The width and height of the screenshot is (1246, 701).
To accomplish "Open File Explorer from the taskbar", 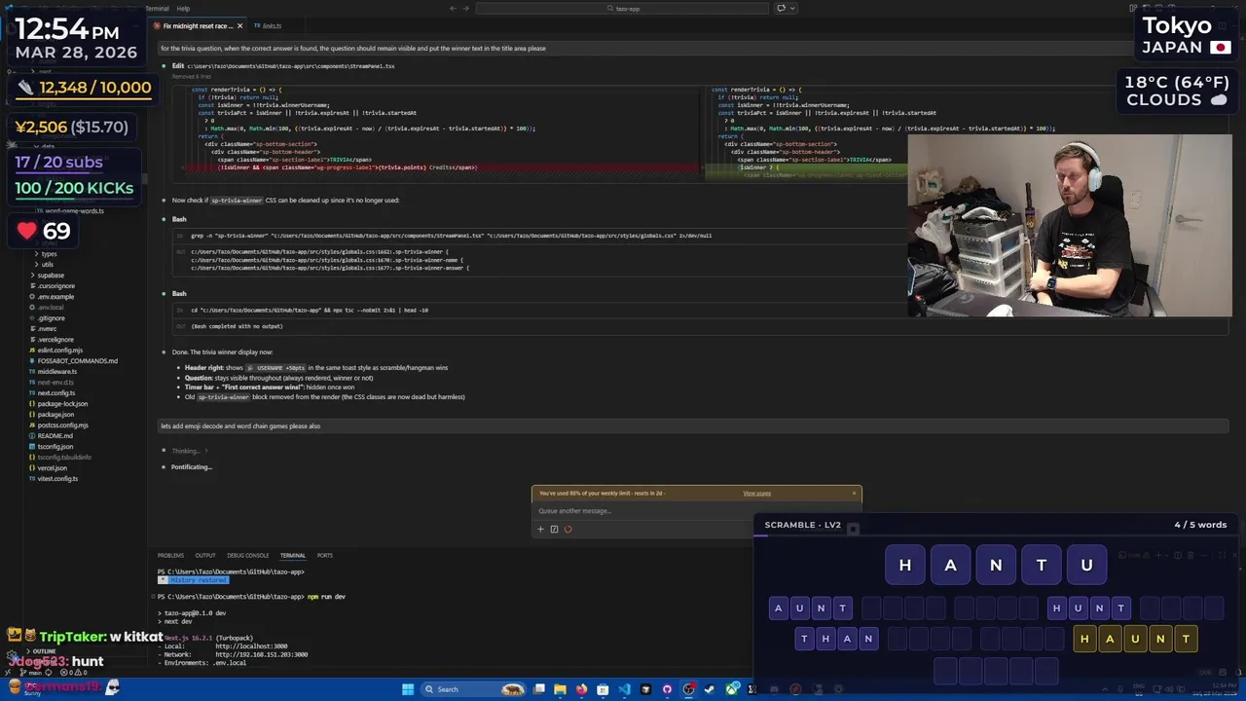I will pyautogui.click(x=560, y=689).
